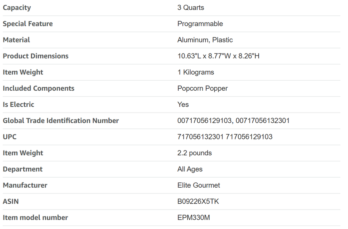Click the model number EPM330M
This screenshot has width=348, height=229.
click(x=194, y=218)
